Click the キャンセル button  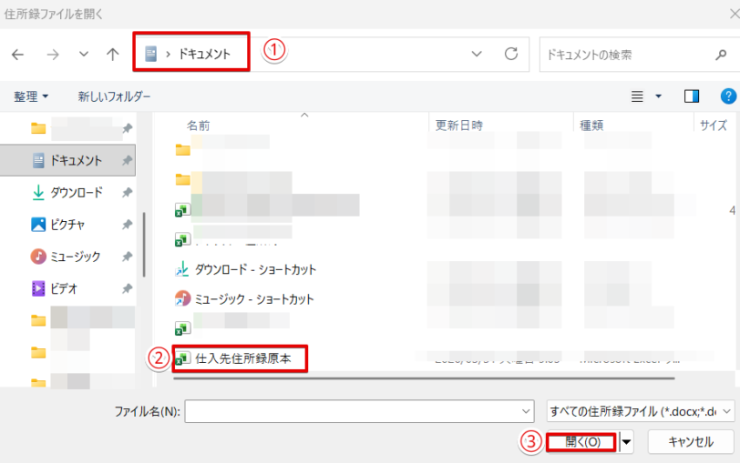click(691, 442)
